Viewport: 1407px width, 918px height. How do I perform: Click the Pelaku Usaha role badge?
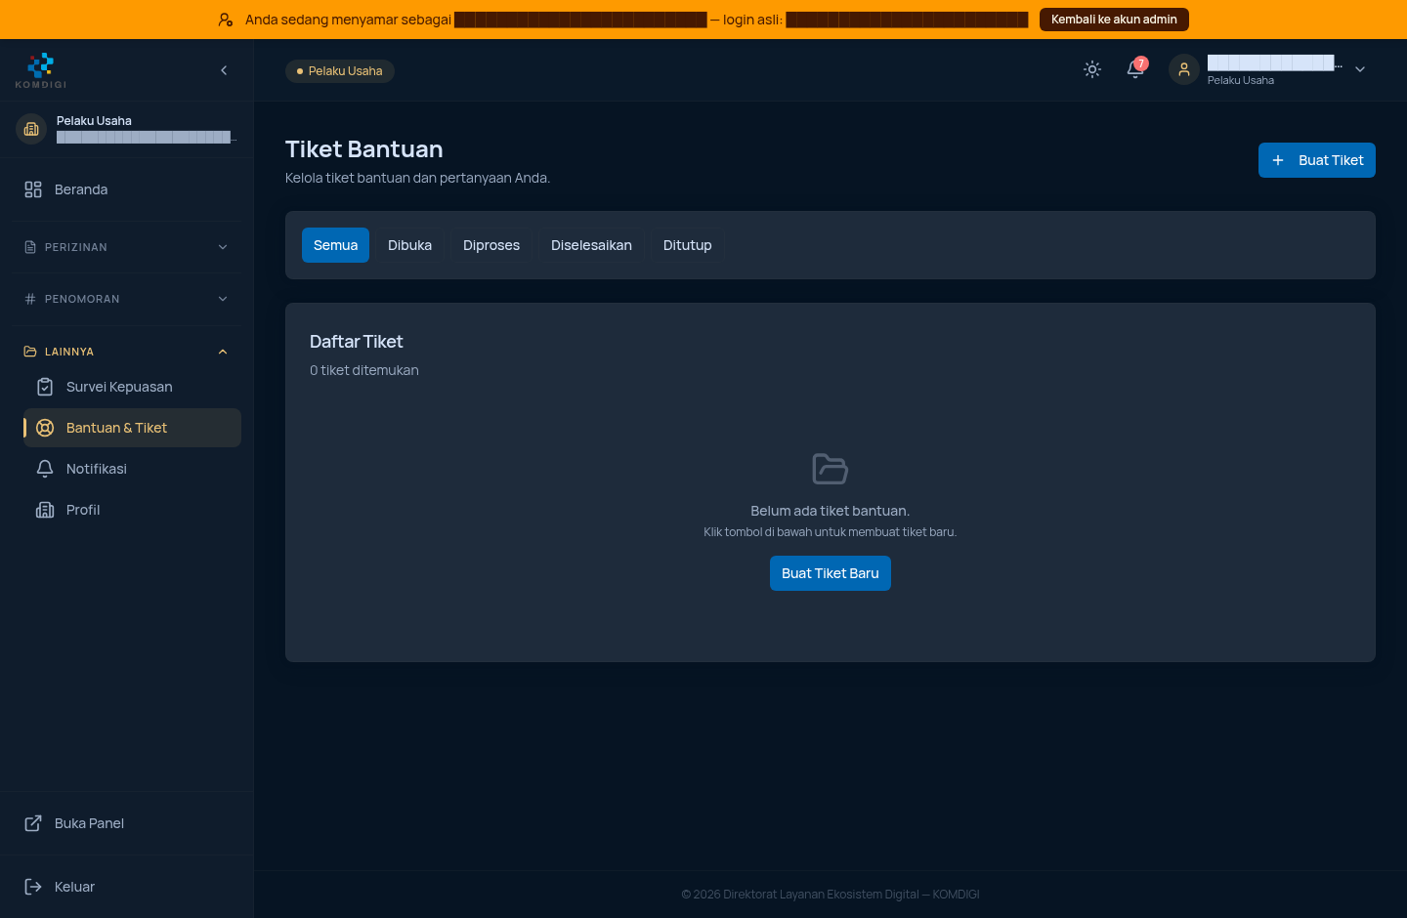point(340,71)
